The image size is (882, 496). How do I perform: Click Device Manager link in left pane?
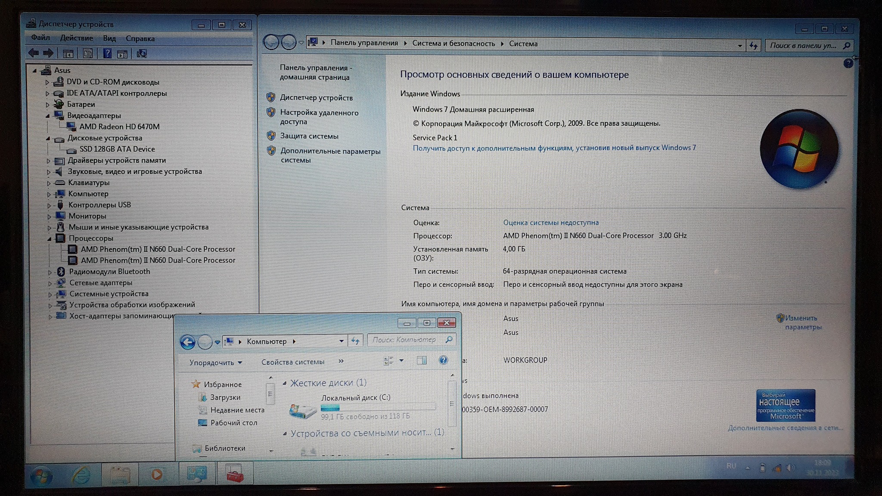coord(316,98)
